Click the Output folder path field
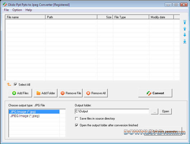Image resolution: width=190 pixels, height=144 pixels. pyautogui.click(x=112, y=111)
